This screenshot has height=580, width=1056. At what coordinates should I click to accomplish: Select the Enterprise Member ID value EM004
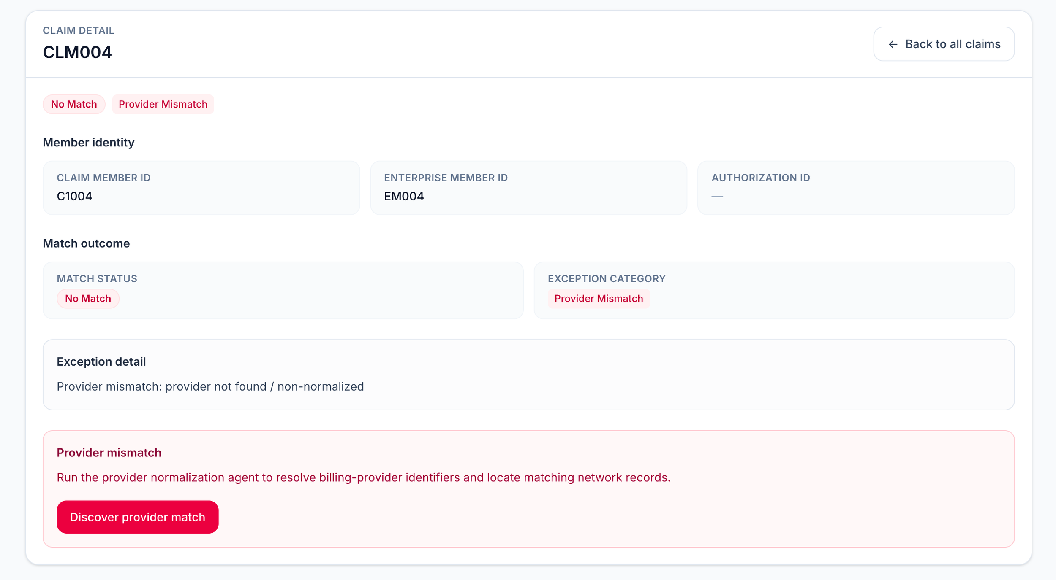404,196
